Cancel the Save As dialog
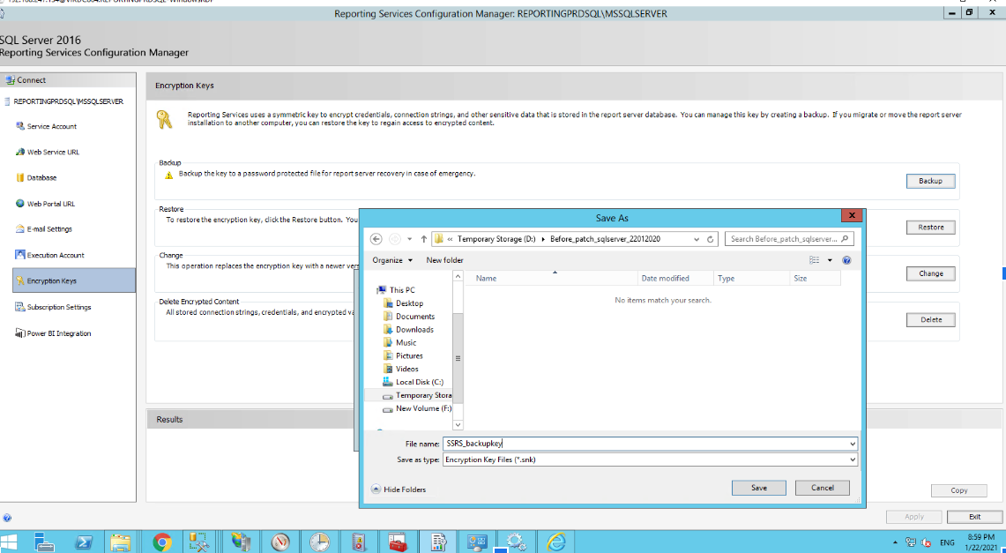 (x=823, y=488)
